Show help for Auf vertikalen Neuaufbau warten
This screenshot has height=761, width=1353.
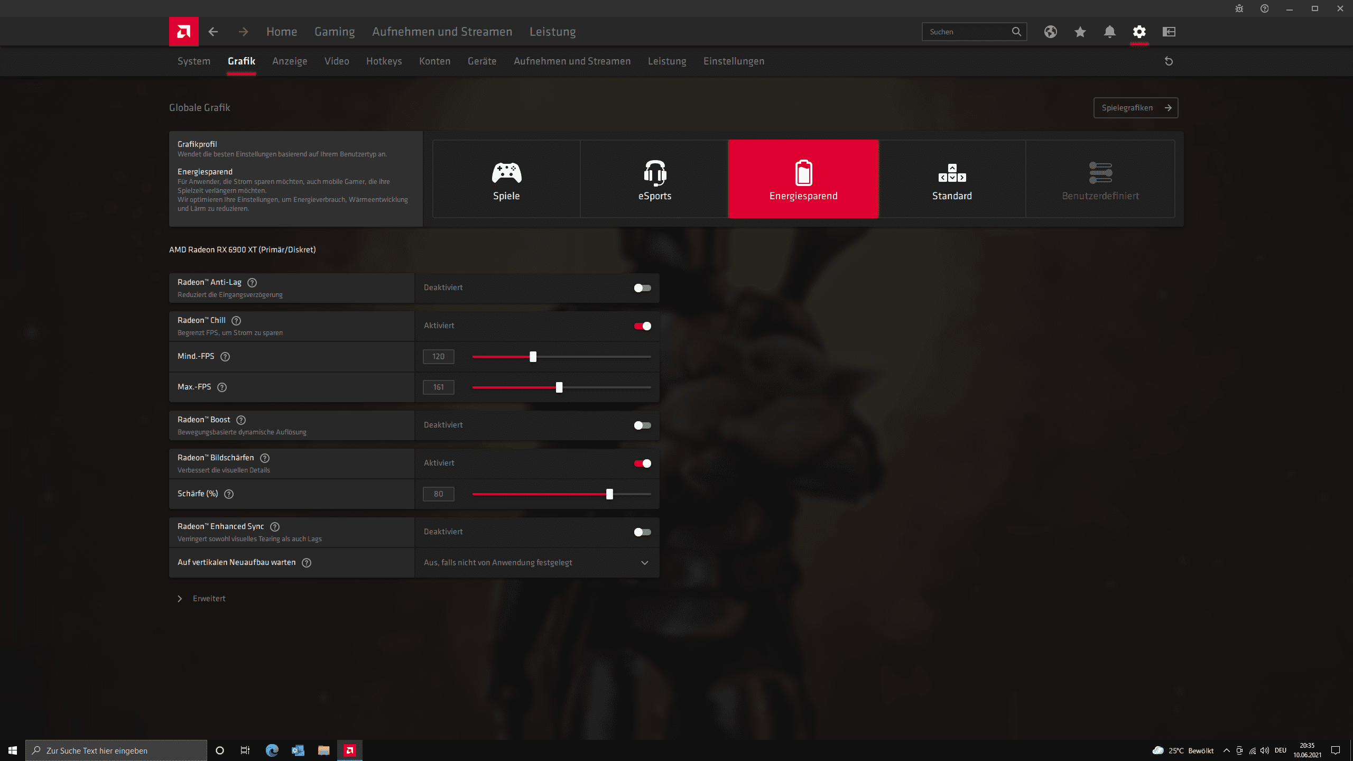(307, 563)
